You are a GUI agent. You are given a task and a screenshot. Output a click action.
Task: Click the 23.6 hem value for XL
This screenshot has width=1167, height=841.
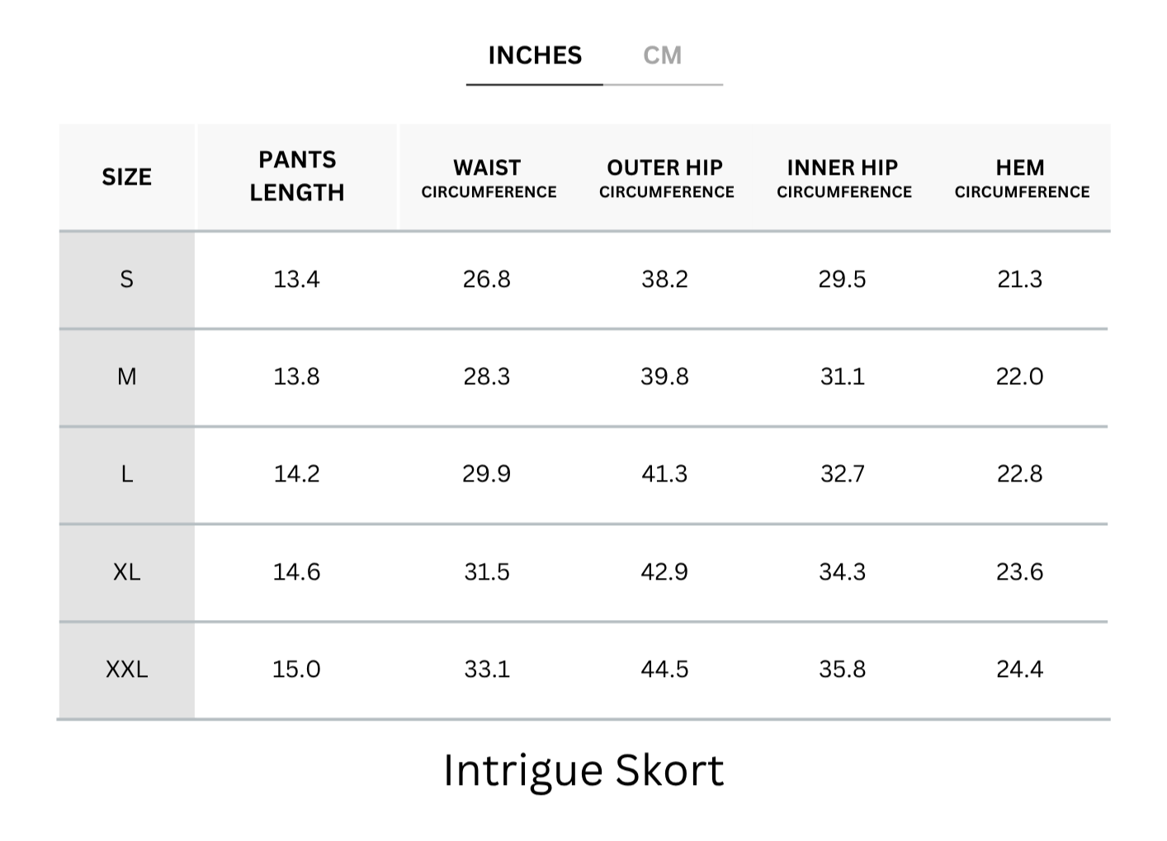coord(1020,572)
